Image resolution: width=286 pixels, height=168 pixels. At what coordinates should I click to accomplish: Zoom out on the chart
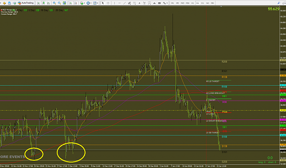59,3
